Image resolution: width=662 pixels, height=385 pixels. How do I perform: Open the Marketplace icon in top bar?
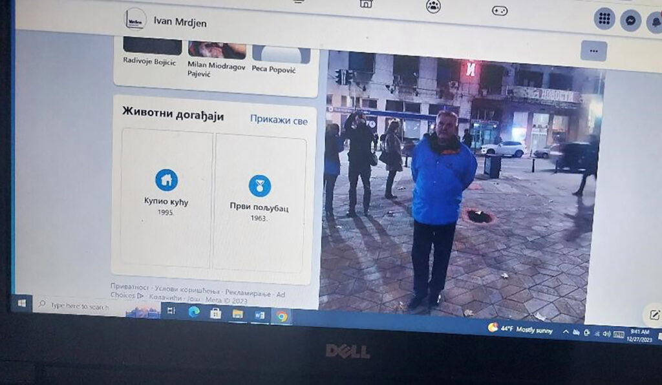[366, 3]
